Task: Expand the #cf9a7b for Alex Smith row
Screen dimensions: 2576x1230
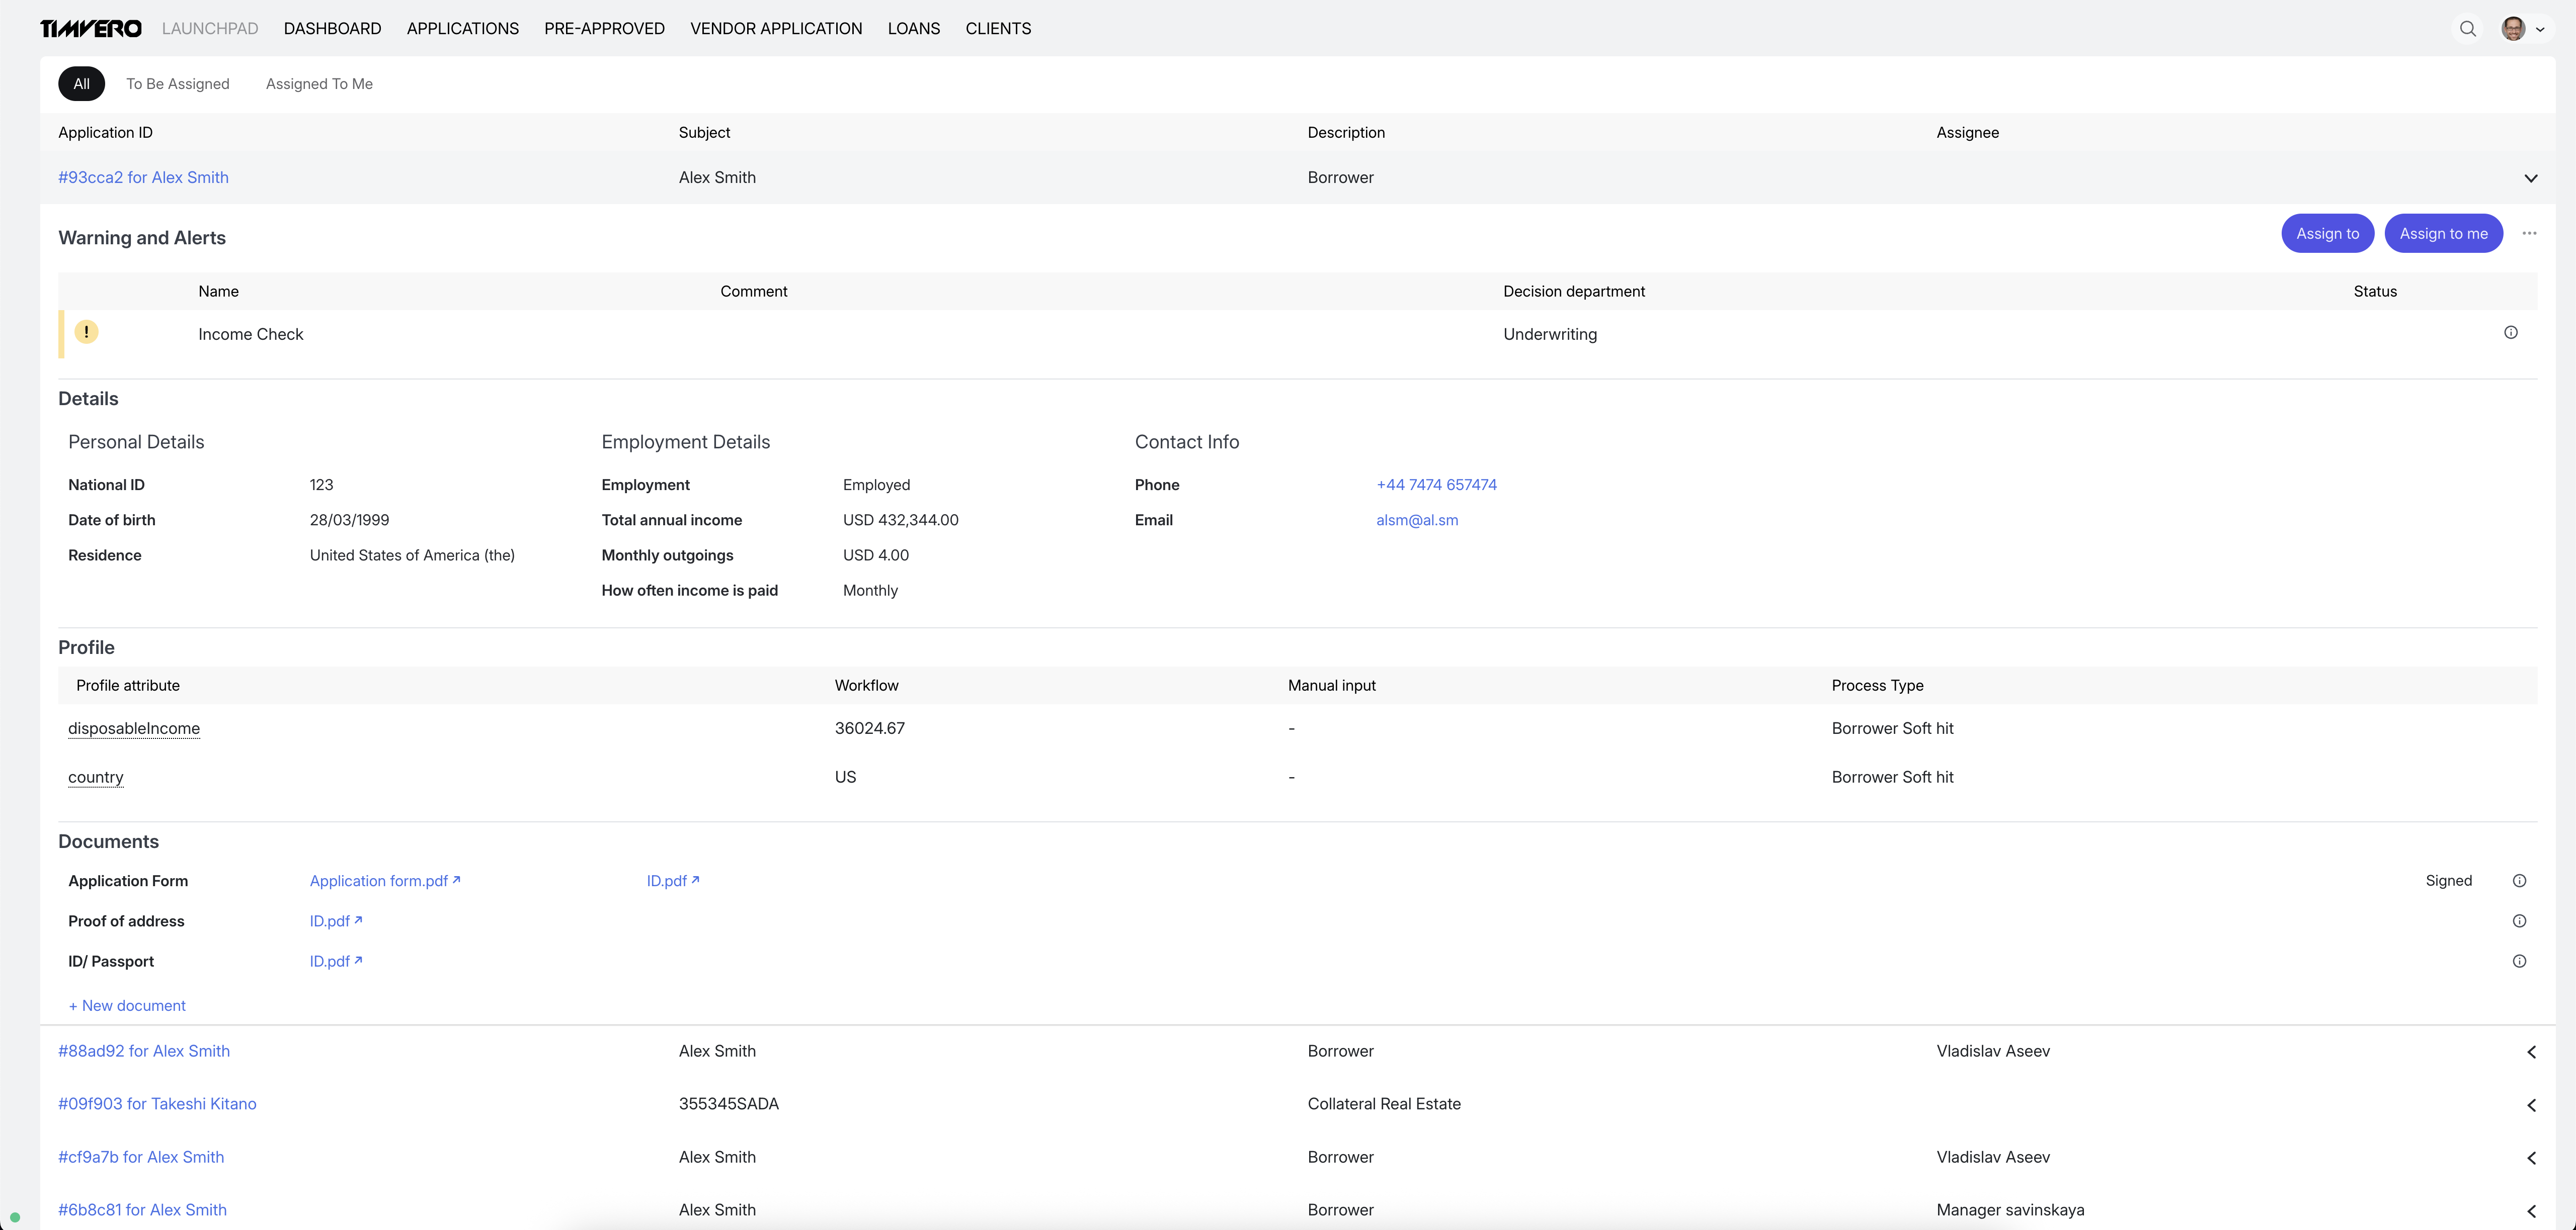Action: (x=2531, y=1158)
